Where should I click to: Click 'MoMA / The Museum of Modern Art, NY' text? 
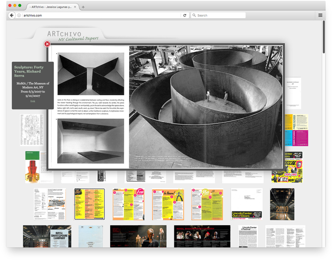33,85
